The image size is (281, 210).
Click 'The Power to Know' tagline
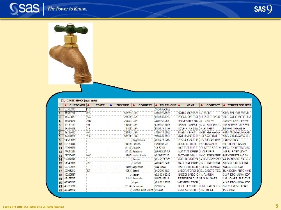[x=67, y=9]
